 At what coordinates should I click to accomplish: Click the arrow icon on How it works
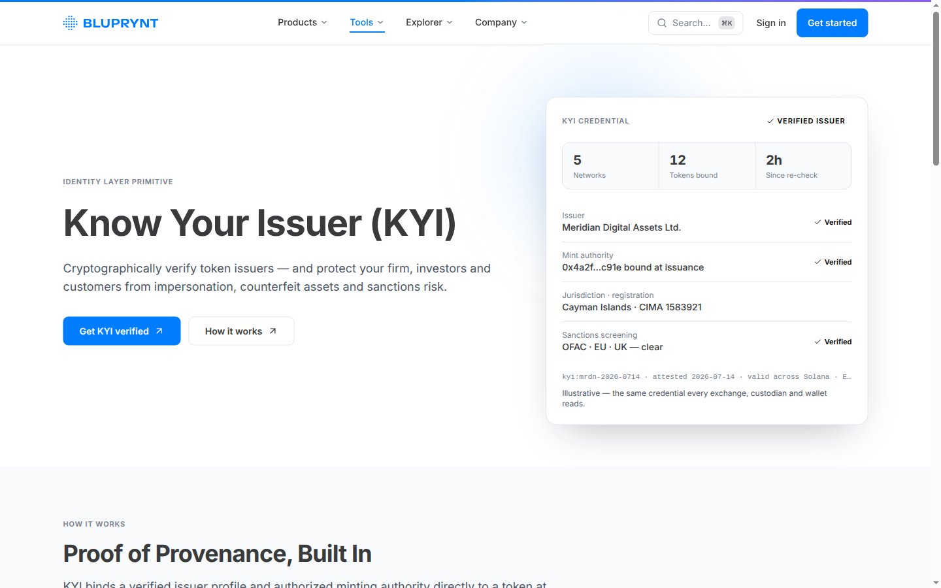tap(272, 331)
